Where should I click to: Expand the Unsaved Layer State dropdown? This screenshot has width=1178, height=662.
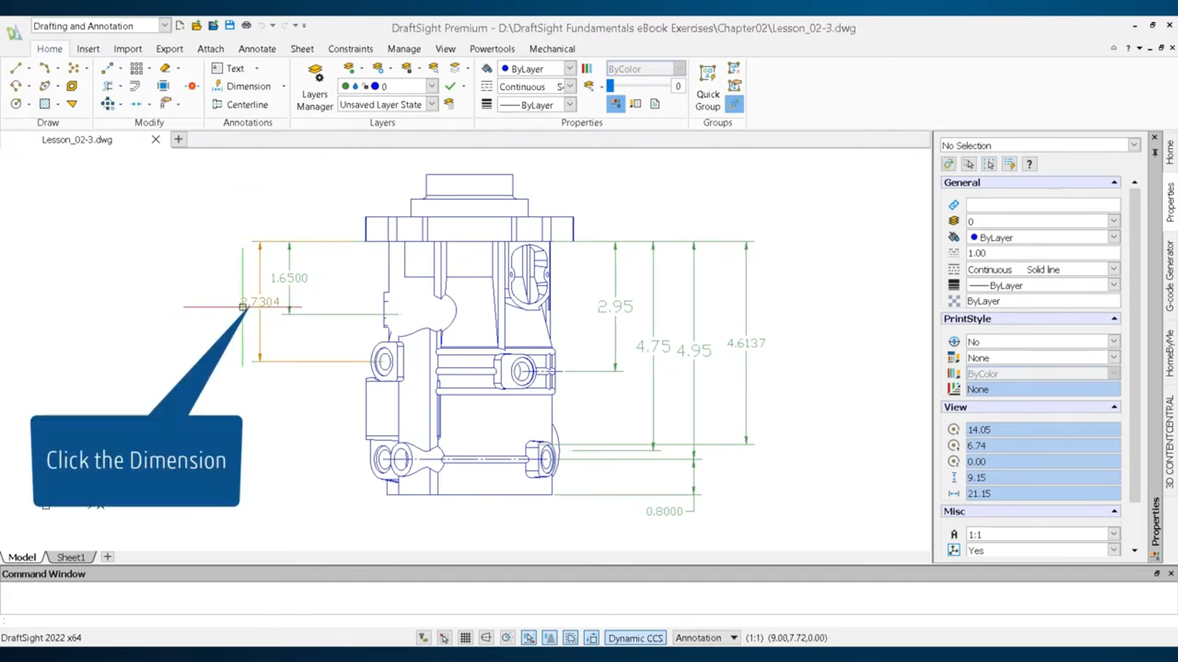[432, 104]
